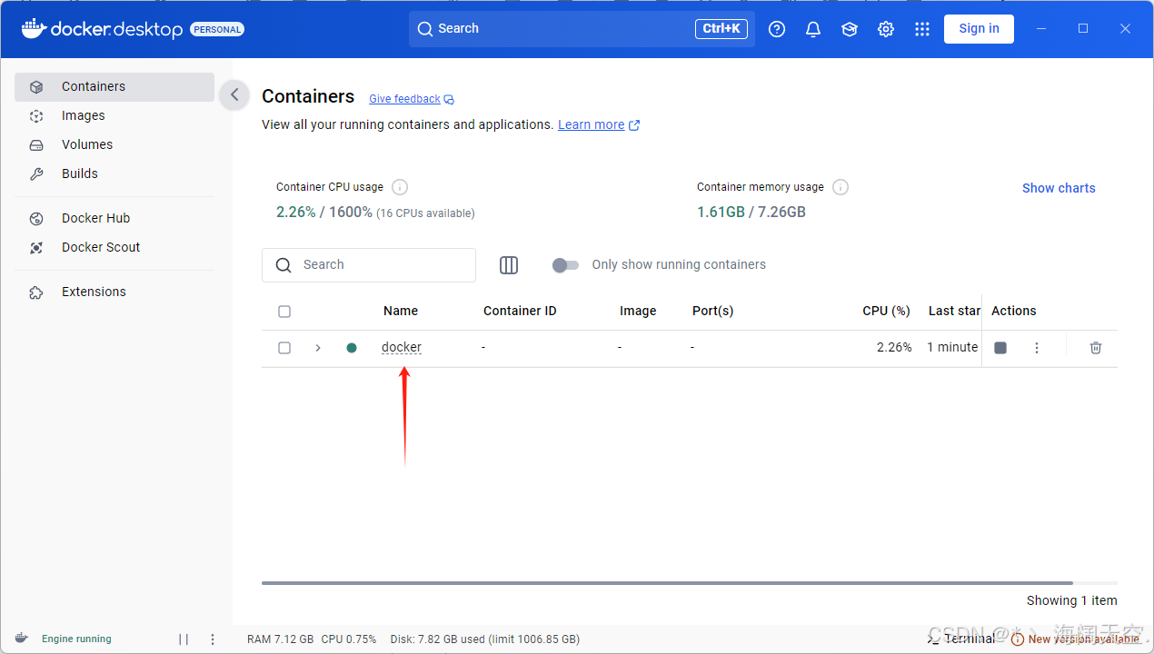Click Showing 1 item text

pos(1072,600)
